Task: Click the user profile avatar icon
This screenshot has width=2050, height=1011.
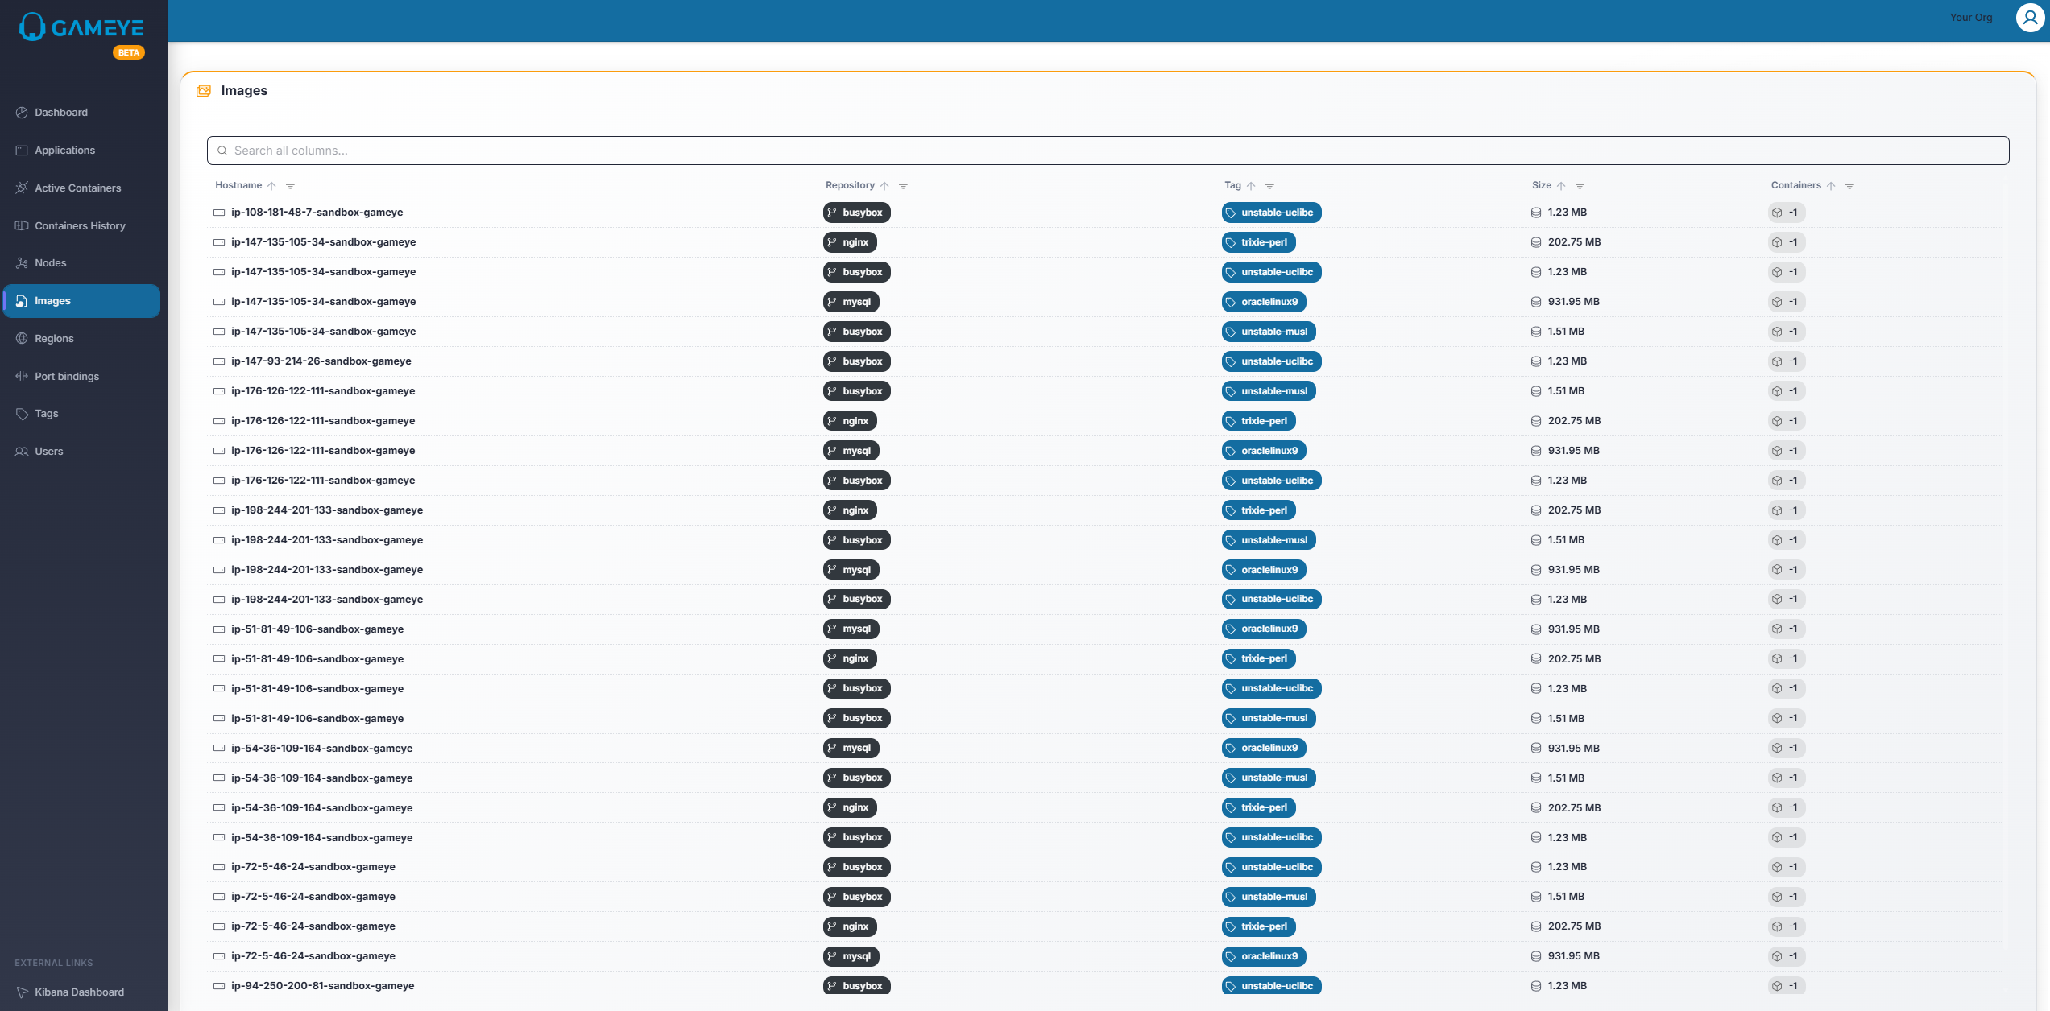Action: point(2030,18)
